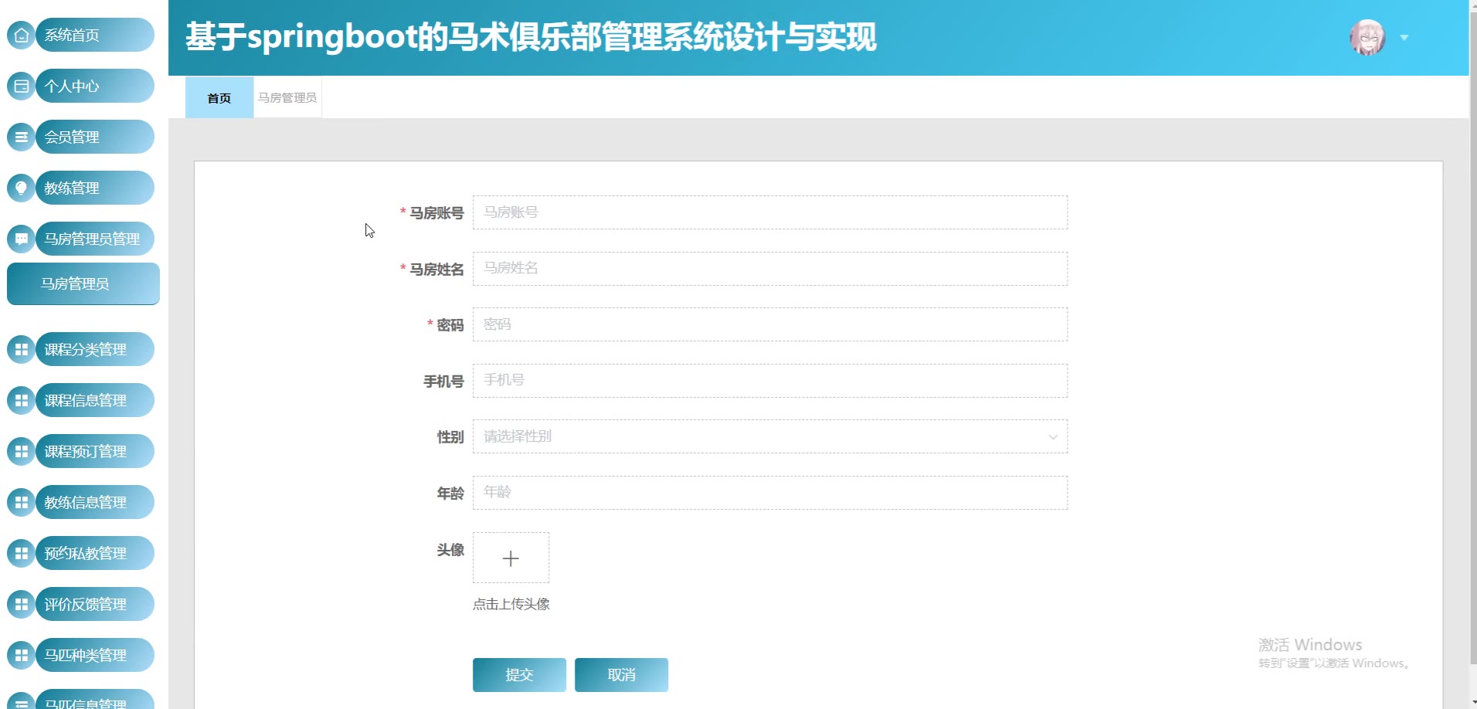Expand 马匹种类管理 menu
The height and width of the screenshot is (709, 1477).
tap(95, 655)
